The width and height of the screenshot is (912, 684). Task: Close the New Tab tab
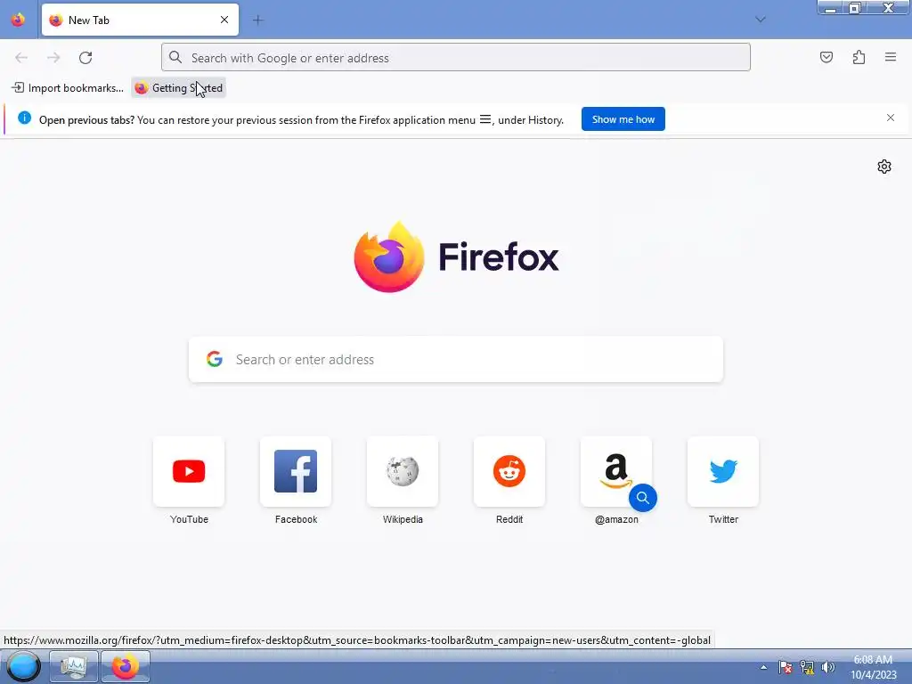point(224,20)
